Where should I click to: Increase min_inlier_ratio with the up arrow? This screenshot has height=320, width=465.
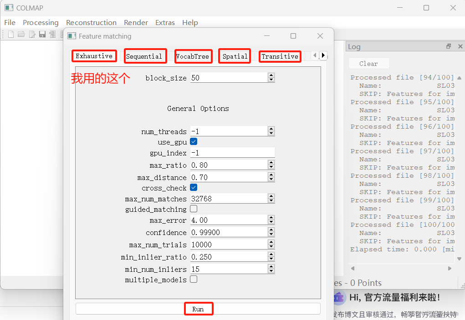[x=271, y=254]
